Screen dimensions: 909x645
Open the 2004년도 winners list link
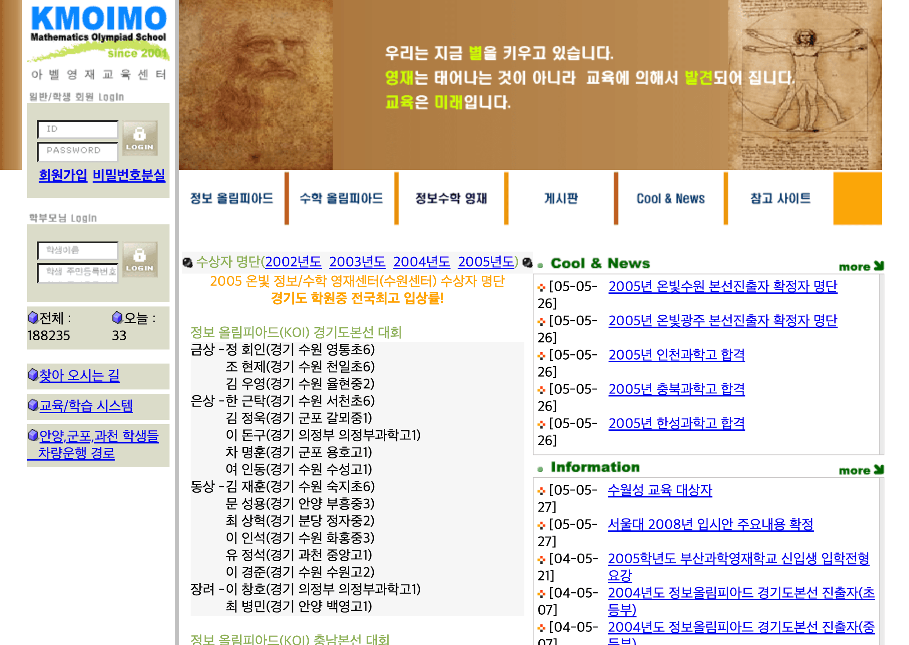[x=422, y=262]
